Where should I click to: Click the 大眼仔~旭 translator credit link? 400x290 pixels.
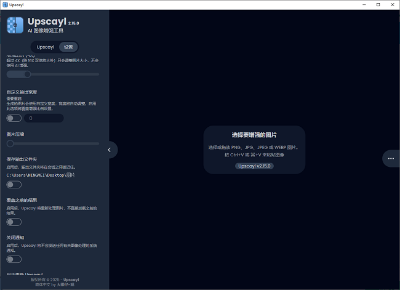click(x=66, y=284)
